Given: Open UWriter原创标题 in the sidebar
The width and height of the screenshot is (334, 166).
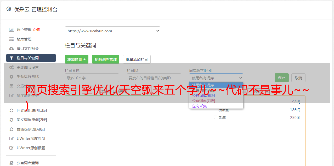Looking at the screenshot, I should (31, 148).
